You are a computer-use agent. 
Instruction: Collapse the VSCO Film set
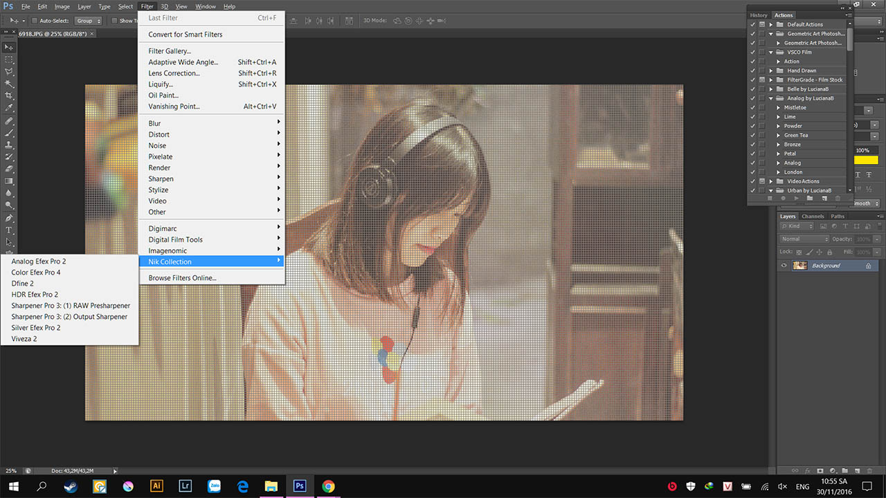[772, 52]
